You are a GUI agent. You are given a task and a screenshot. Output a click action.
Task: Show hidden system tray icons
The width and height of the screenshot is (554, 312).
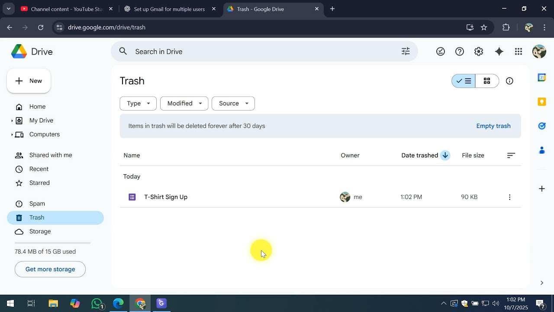[444, 303]
